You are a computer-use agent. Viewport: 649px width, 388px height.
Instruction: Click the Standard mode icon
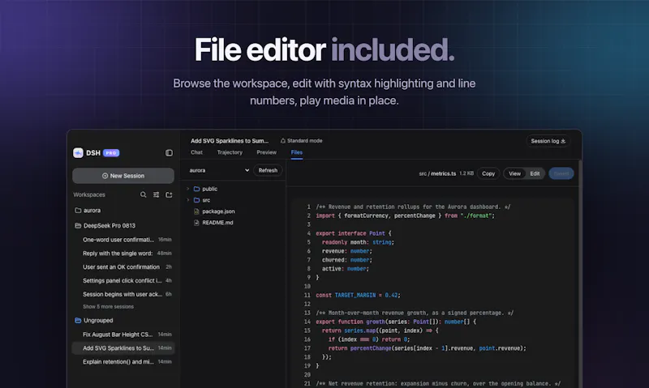coord(283,140)
